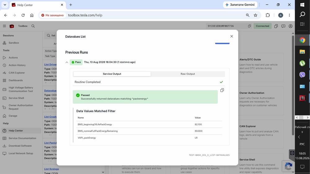
Task: Collapse the Pass previous run entry
Action: pos(67,62)
